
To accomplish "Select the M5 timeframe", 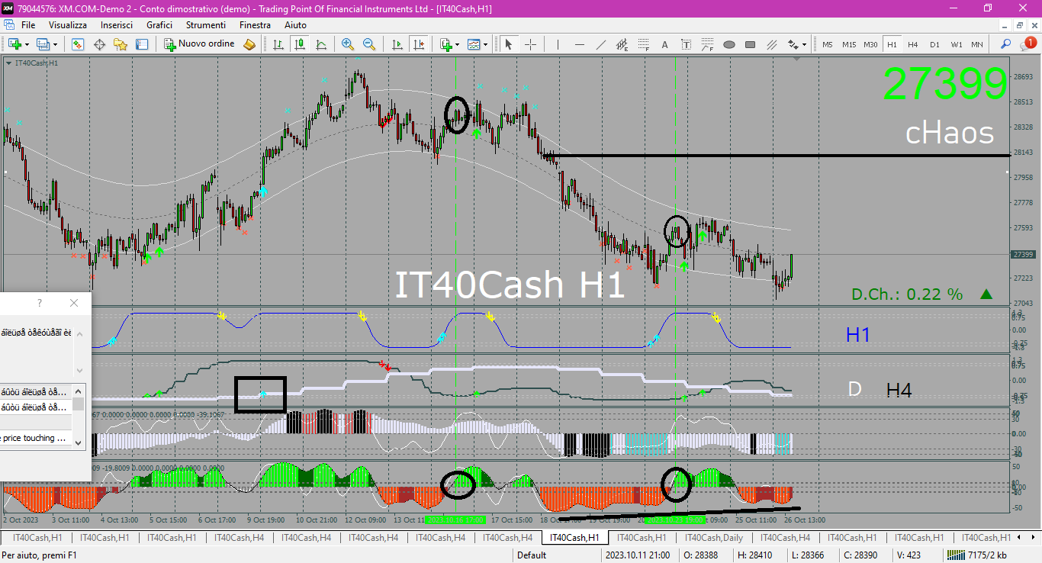I will tap(828, 44).
